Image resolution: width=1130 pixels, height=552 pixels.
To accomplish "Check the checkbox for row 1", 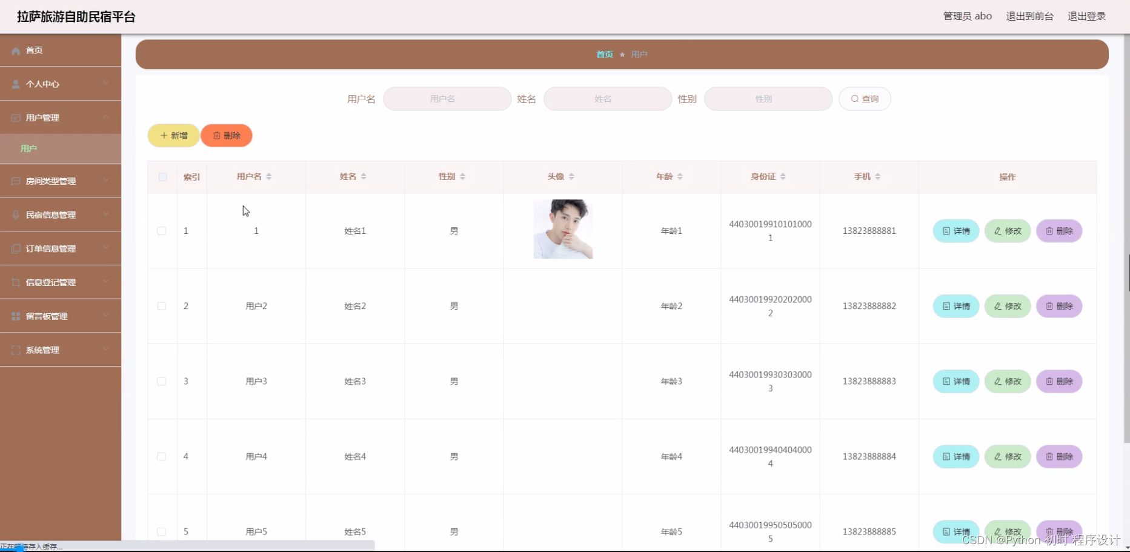I will [162, 231].
